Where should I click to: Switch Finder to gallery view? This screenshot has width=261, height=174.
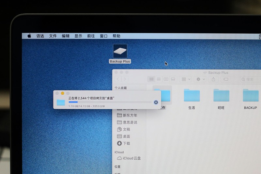(x=173, y=79)
